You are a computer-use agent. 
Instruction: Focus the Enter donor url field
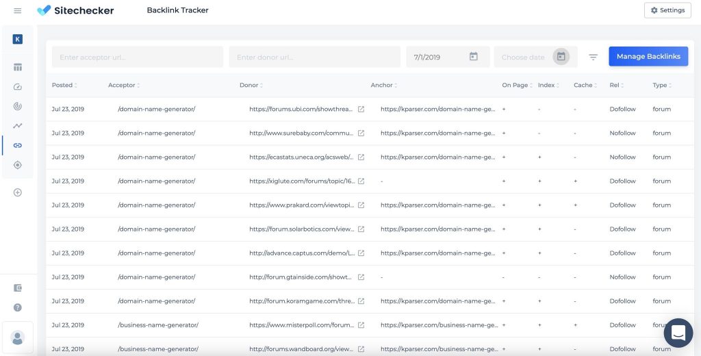315,58
